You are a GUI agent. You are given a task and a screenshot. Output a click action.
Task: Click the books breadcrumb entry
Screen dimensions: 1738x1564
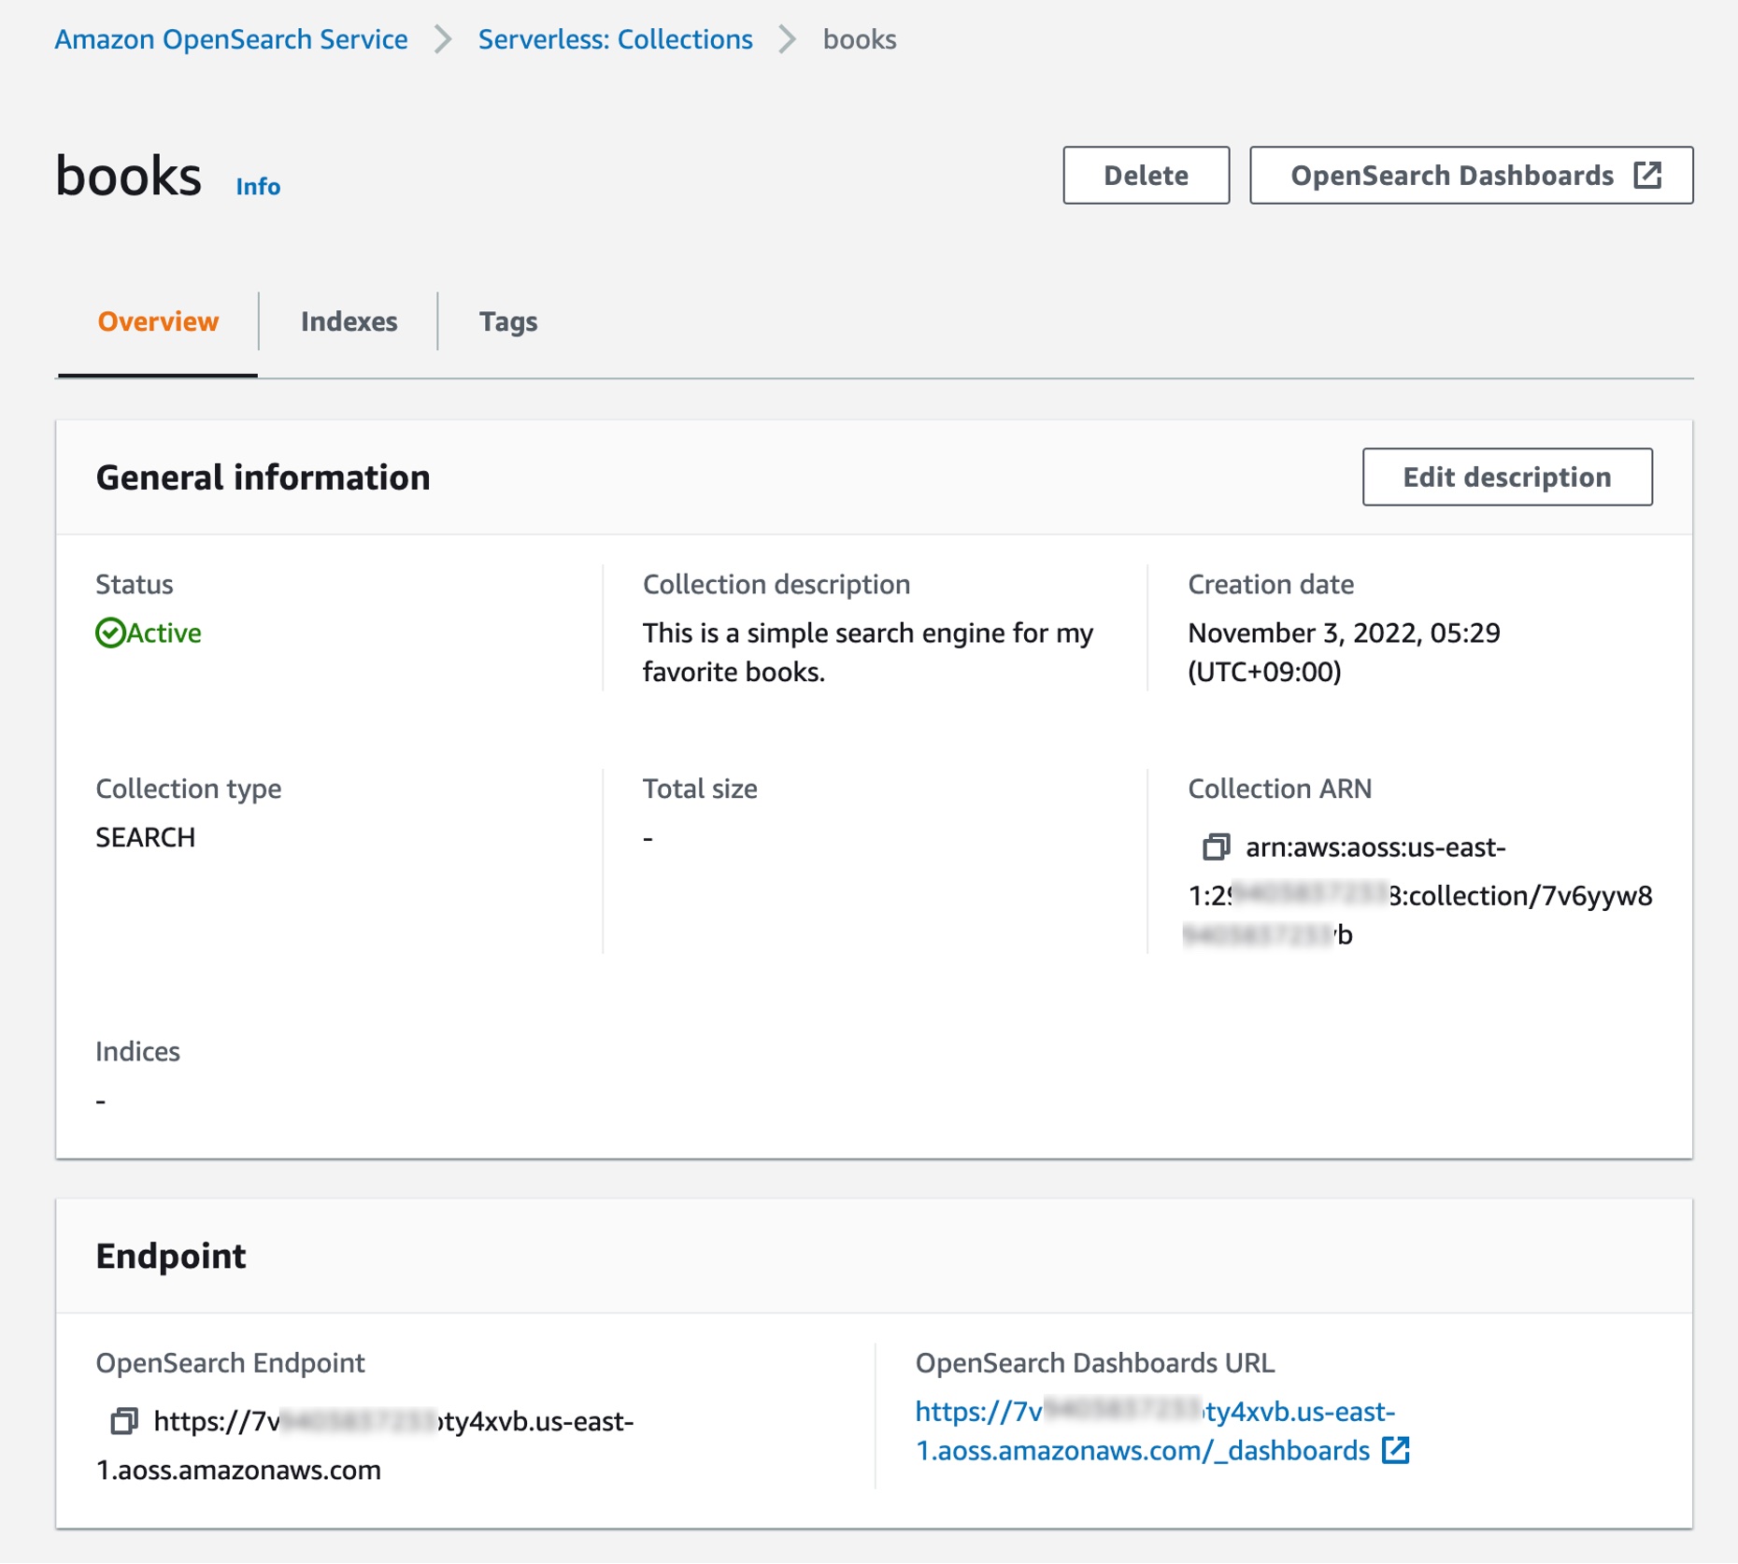click(857, 39)
